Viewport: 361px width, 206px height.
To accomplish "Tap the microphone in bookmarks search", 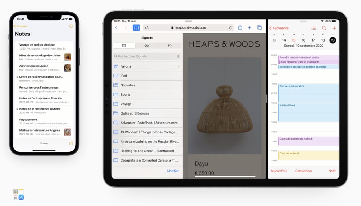I will click(178, 56).
